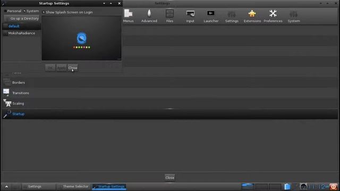Image resolution: width=340 pixels, height=191 pixels.
Task: Open Startup Settings window menu arrow
Action: click(104, 3)
